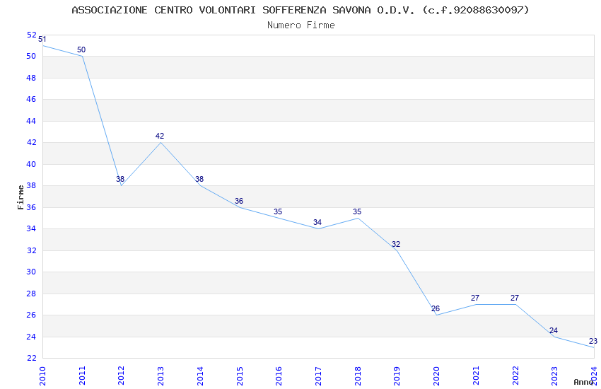Click the 2019 data point labeled 32

point(397,250)
